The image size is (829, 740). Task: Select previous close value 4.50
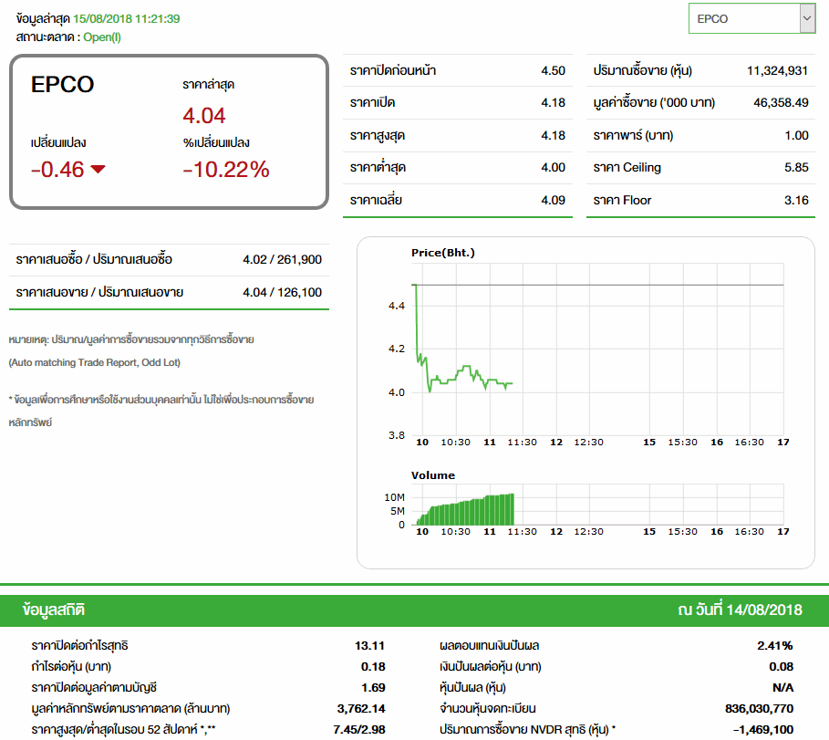pyautogui.click(x=553, y=70)
